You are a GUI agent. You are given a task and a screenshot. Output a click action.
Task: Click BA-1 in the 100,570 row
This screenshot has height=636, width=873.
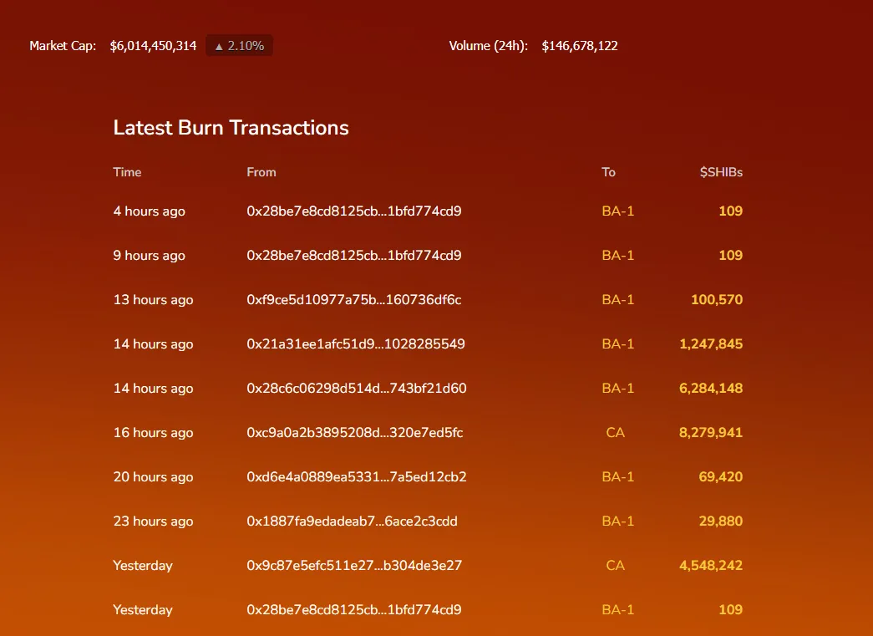[x=617, y=300]
